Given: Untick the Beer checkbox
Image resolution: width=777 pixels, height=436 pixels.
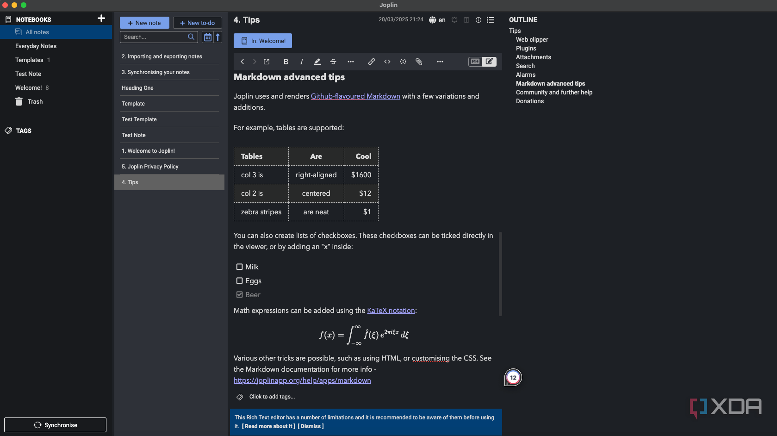Looking at the screenshot, I should (x=239, y=294).
